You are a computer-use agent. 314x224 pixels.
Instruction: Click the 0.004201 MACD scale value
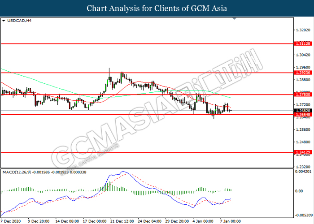click(303, 172)
